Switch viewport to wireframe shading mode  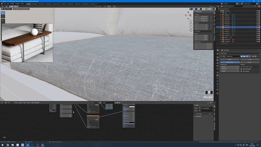coord(206,9)
